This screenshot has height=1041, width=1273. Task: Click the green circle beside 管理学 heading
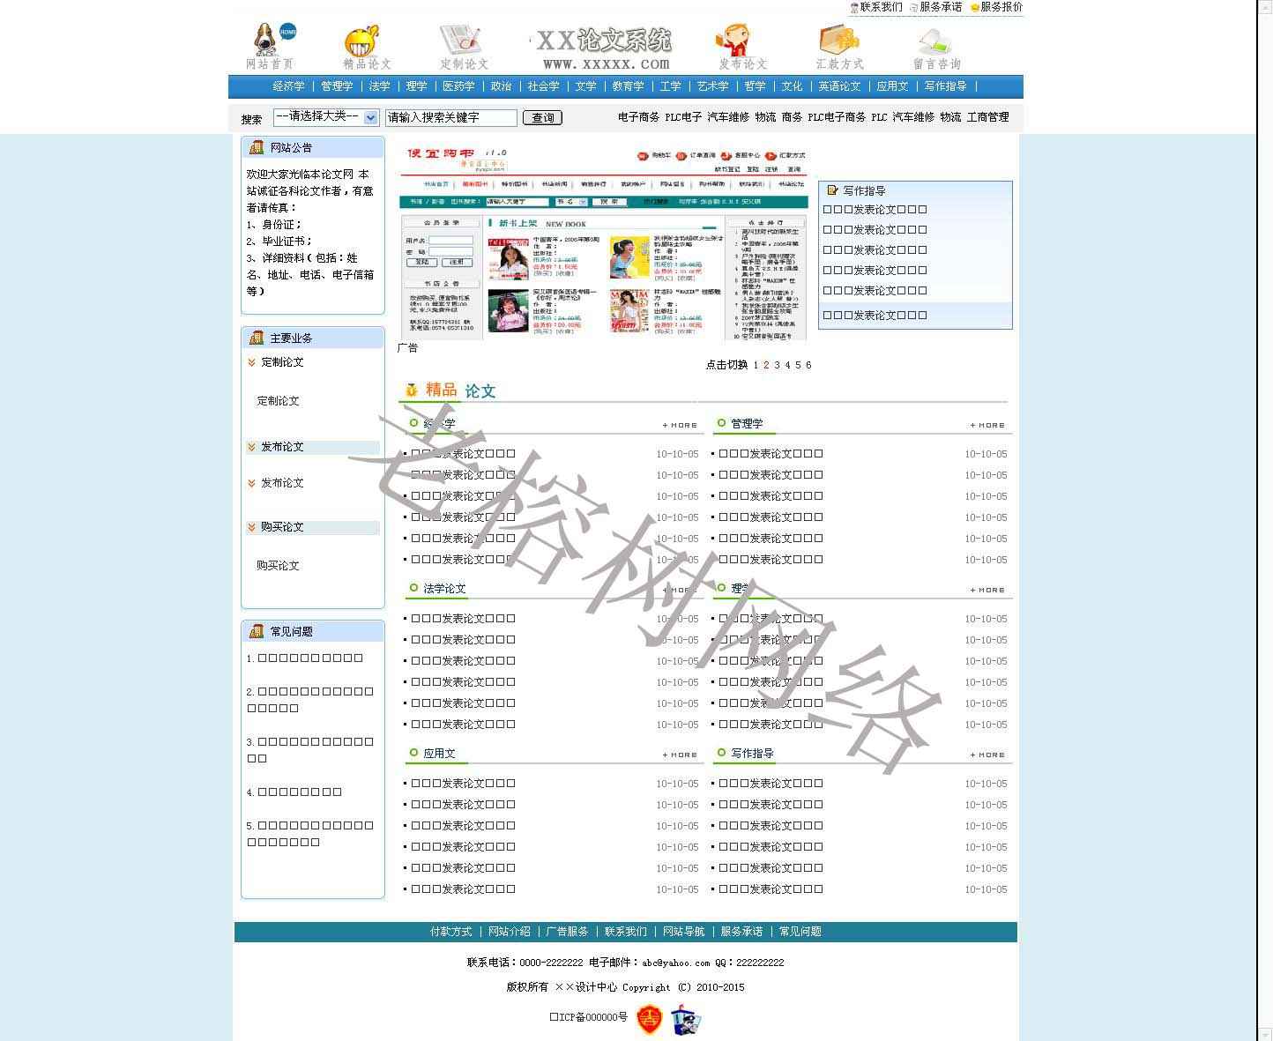(721, 423)
